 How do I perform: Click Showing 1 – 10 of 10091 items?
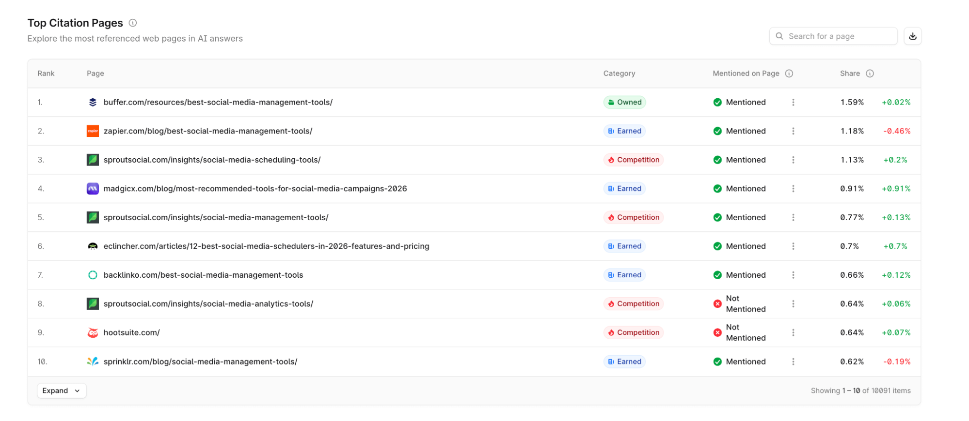pyautogui.click(x=861, y=391)
